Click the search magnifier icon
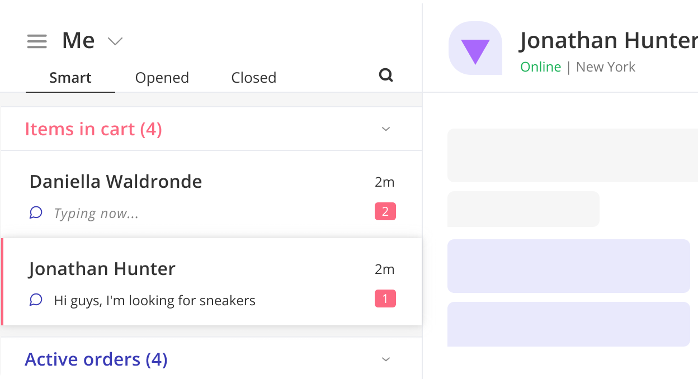698x379 pixels. tap(386, 75)
